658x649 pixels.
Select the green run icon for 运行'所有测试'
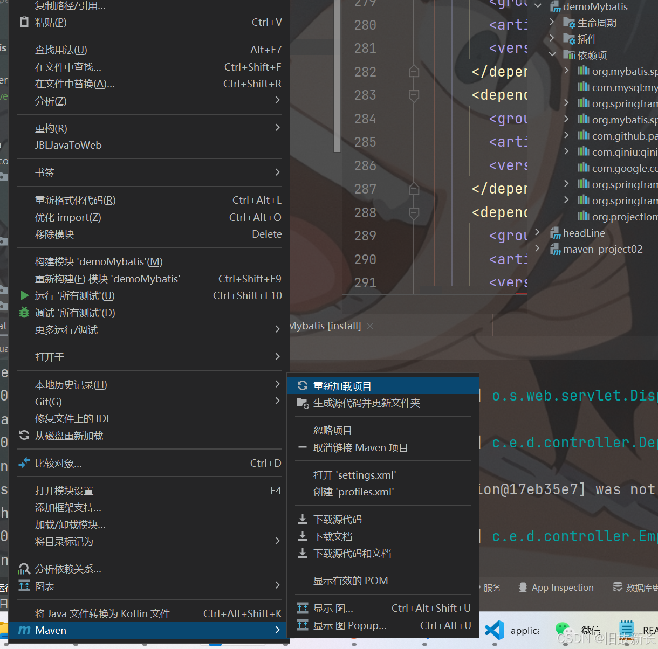point(23,295)
